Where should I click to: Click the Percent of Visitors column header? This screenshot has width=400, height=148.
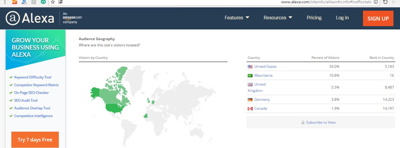point(325,58)
